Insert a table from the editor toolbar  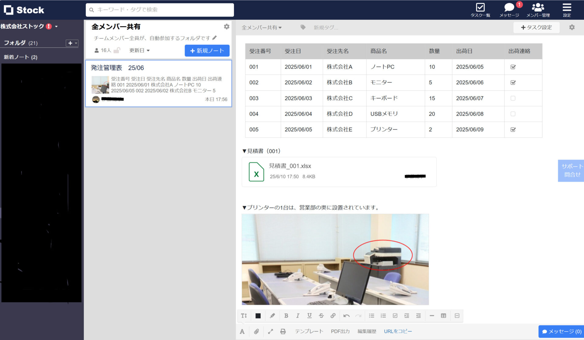(x=443, y=316)
